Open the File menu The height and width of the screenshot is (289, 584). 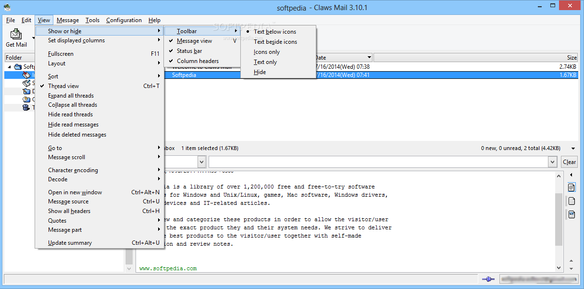pyautogui.click(x=11, y=20)
